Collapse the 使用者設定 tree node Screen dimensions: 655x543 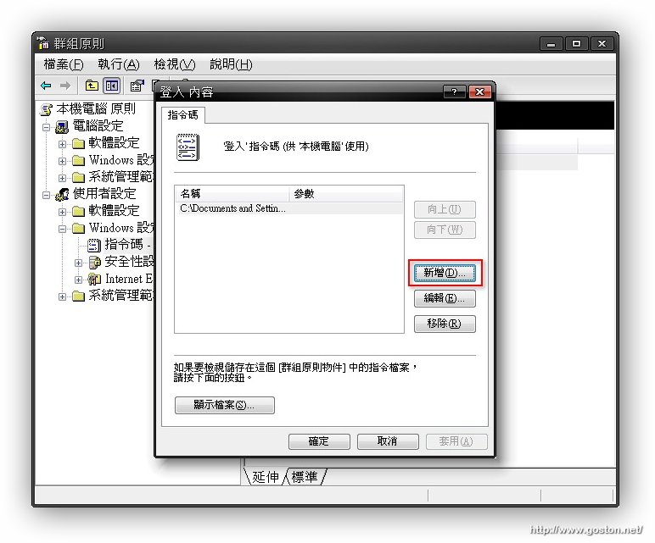47,194
